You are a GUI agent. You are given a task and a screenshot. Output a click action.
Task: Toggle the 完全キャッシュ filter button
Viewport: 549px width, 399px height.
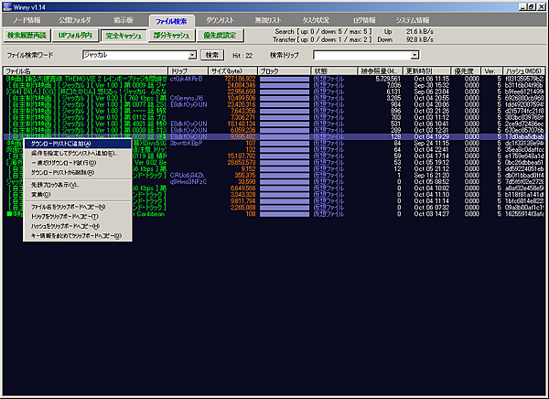(124, 36)
